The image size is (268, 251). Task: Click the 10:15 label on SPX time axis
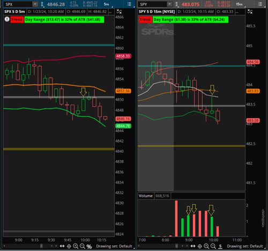101,240
